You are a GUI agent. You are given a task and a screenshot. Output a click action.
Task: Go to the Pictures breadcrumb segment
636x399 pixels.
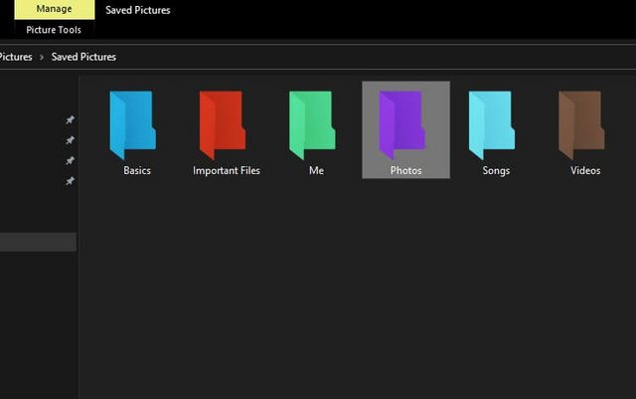click(x=16, y=57)
